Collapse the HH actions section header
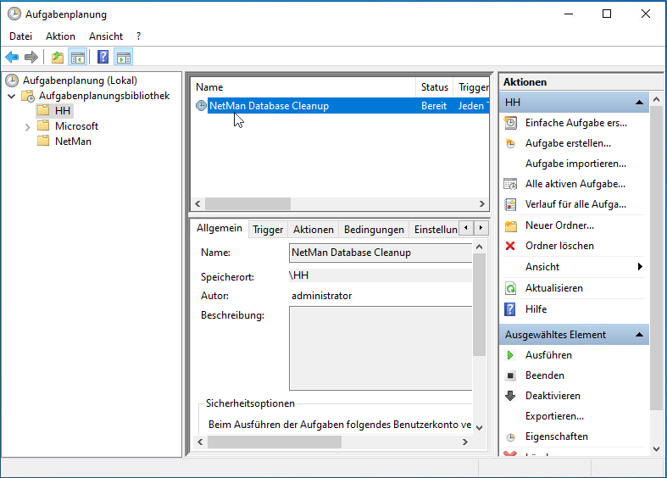This screenshot has height=478, width=667. click(x=638, y=103)
